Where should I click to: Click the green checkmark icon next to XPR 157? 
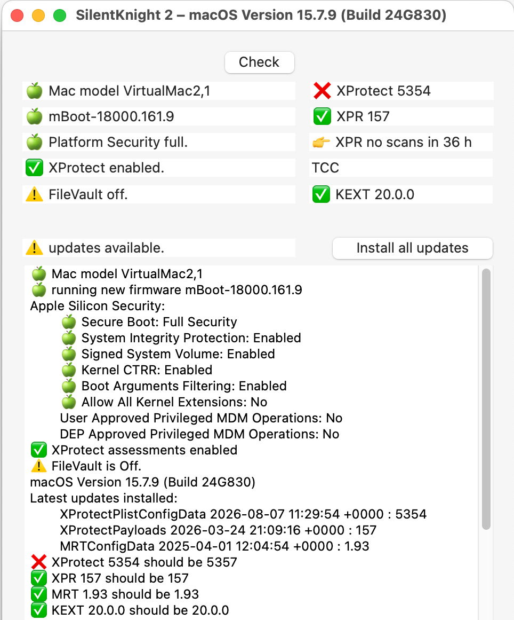322,116
